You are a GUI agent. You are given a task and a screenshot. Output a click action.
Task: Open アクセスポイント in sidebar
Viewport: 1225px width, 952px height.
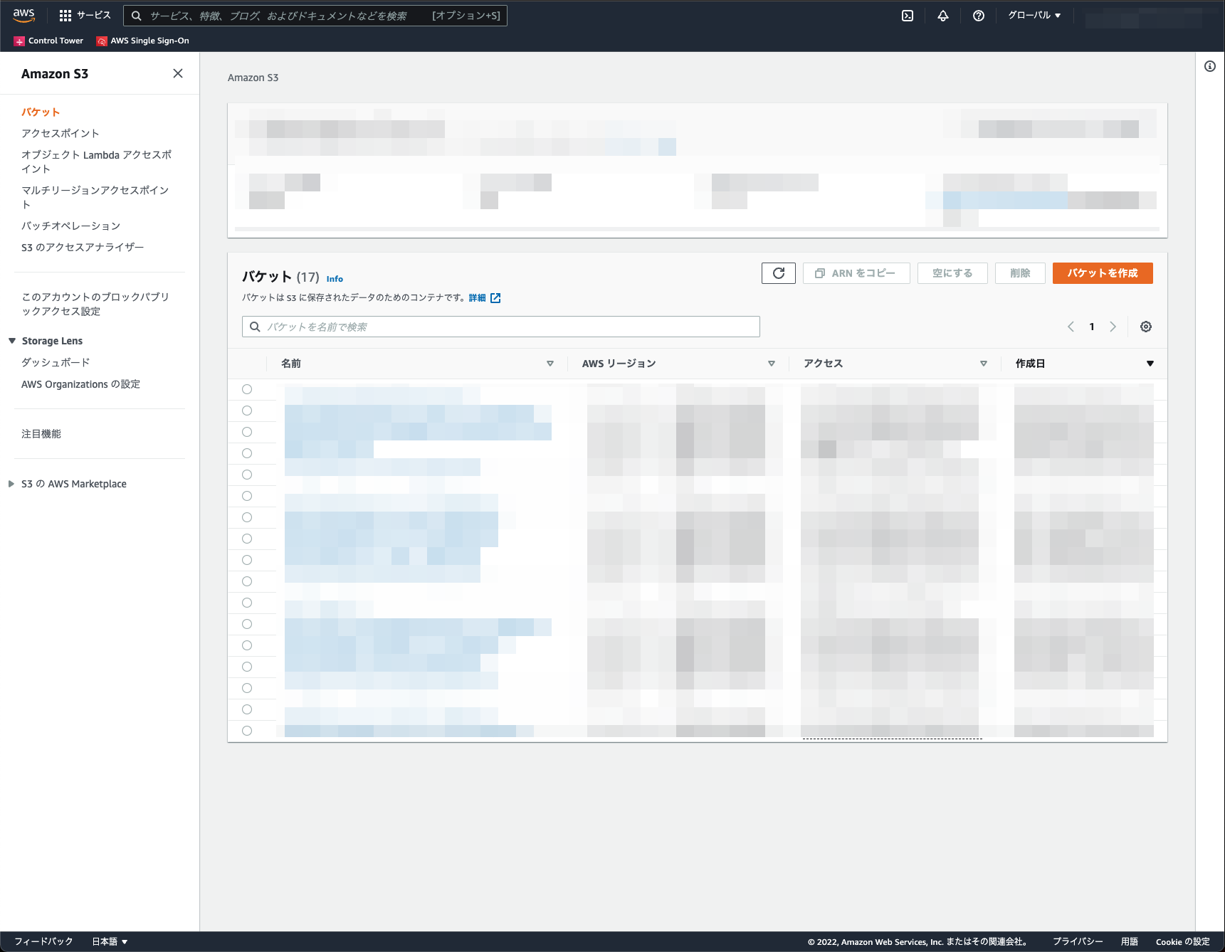pos(61,133)
